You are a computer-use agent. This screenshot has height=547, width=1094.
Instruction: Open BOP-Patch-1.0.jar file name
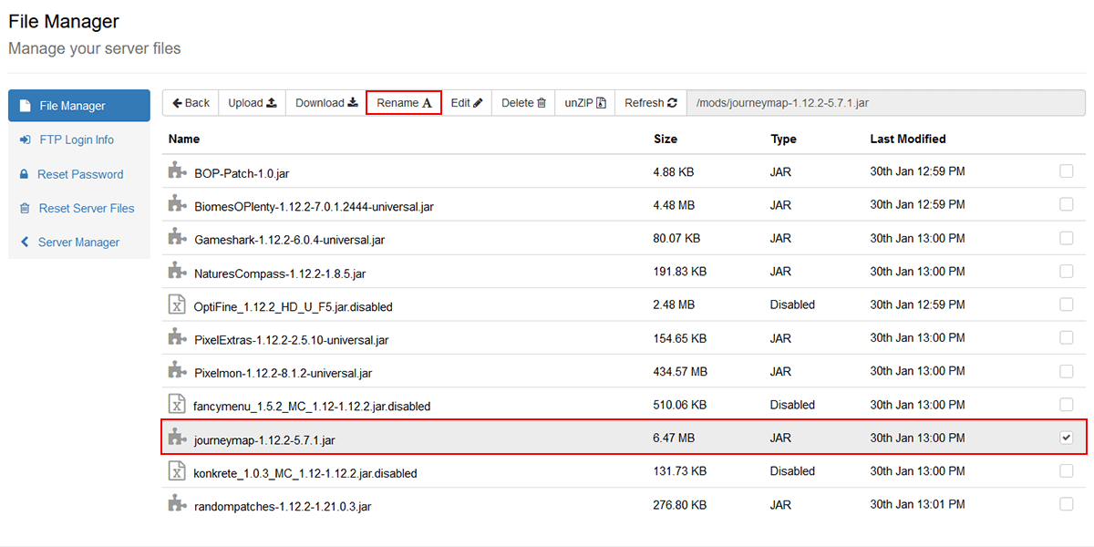coord(242,173)
